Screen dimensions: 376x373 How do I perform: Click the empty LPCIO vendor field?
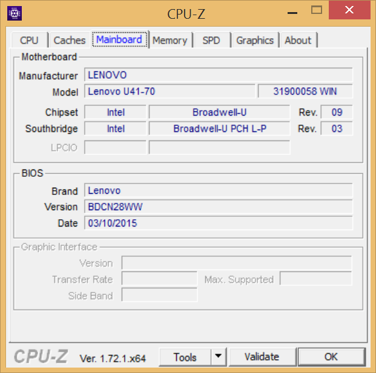click(x=115, y=147)
